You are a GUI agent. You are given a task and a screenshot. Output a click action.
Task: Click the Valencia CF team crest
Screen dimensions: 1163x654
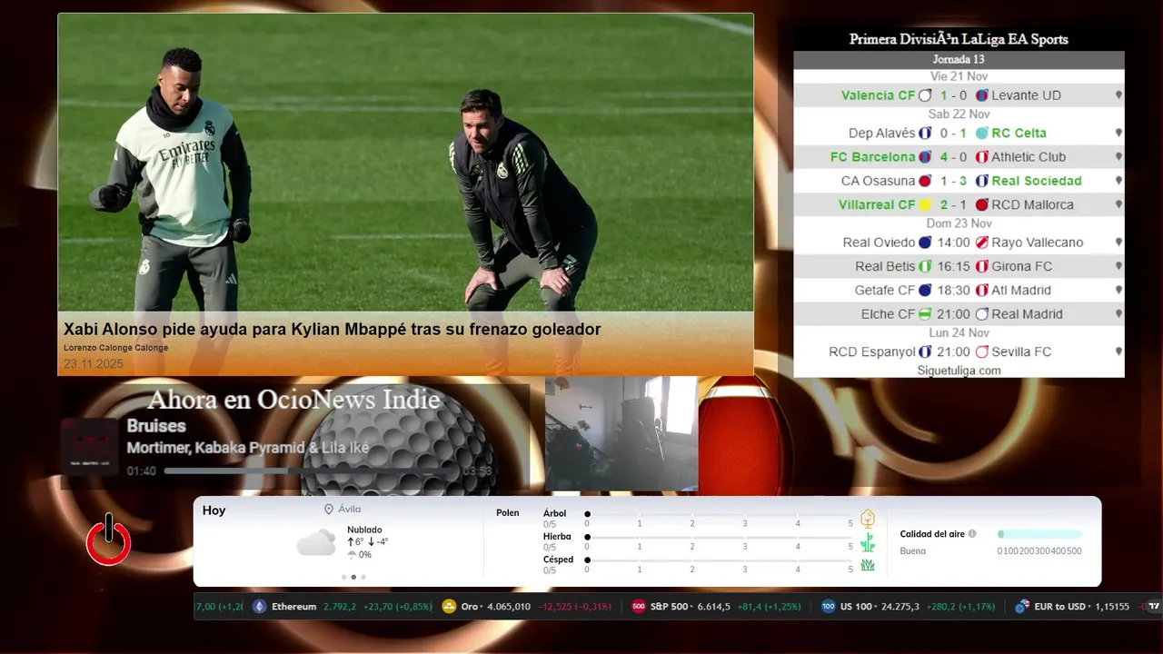(x=925, y=95)
